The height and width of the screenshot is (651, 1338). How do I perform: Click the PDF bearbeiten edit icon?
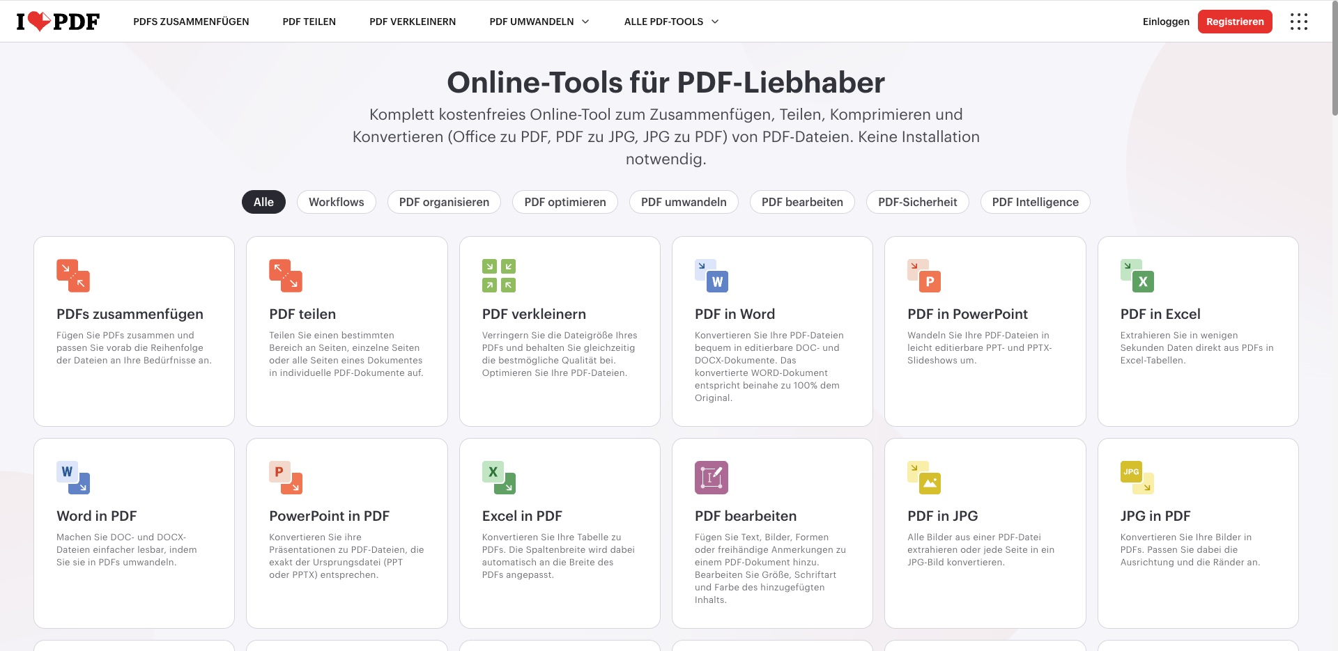tap(712, 478)
